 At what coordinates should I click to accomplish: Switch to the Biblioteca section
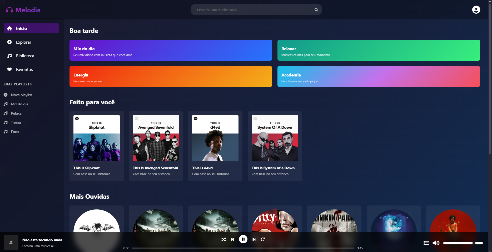pyautogui.click(x=25, y=56)
